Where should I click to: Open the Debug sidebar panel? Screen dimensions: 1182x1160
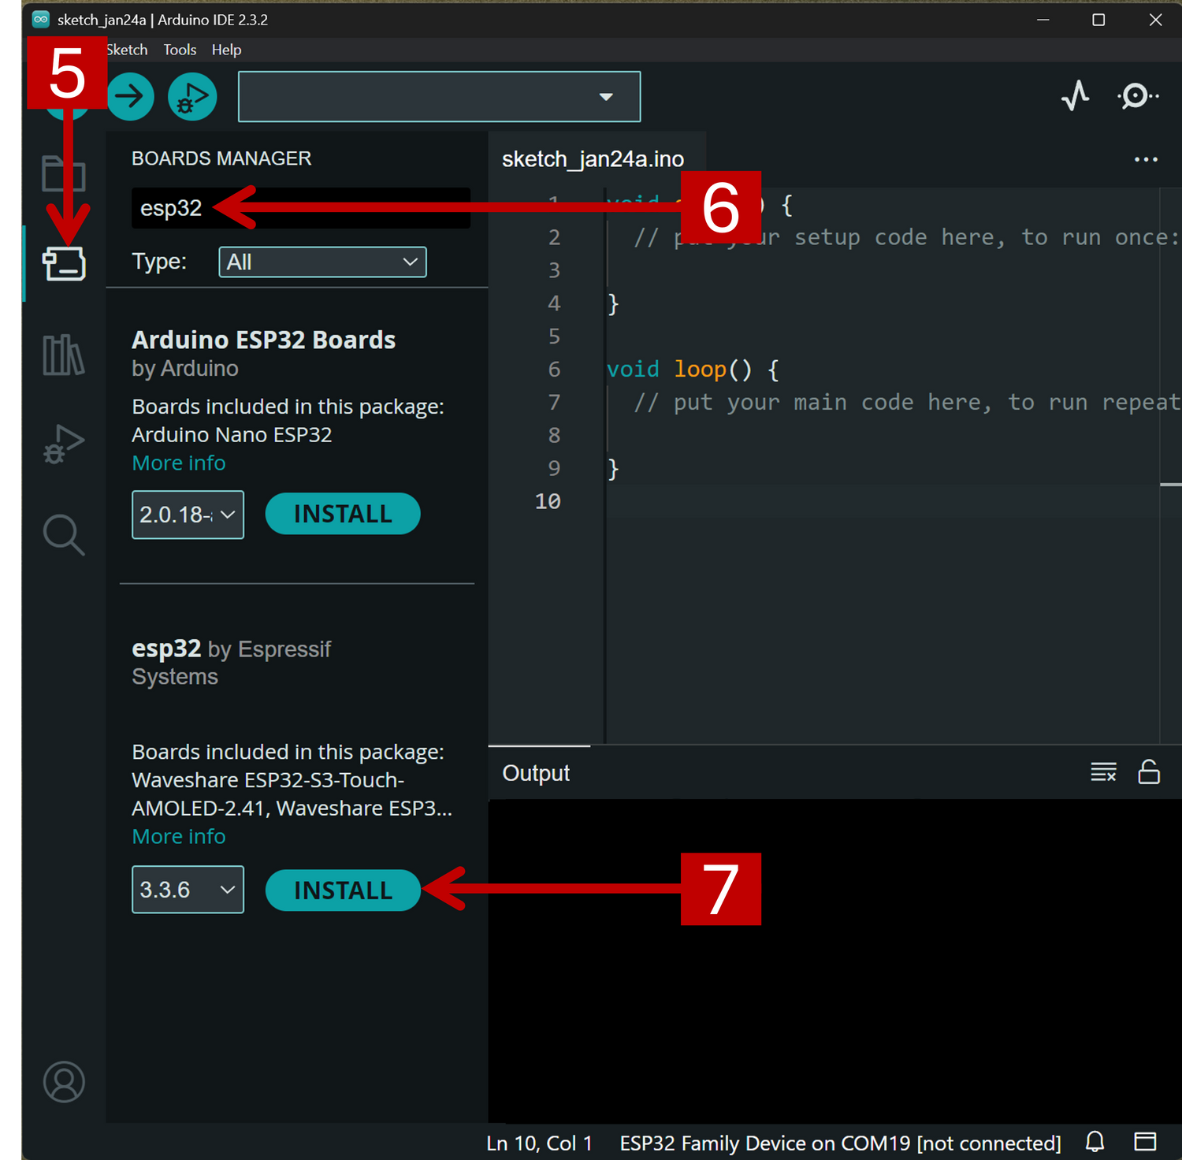[x=64, y=444]
